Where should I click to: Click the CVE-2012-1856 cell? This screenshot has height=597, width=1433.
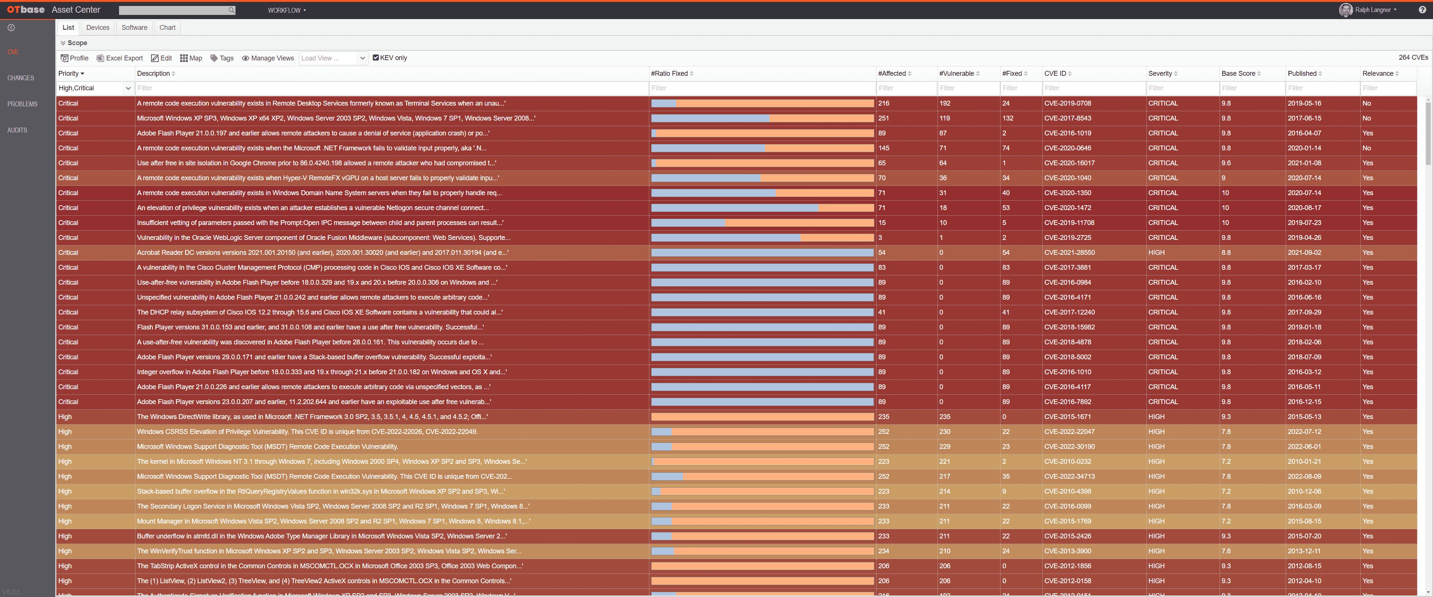pos(1094,566)
